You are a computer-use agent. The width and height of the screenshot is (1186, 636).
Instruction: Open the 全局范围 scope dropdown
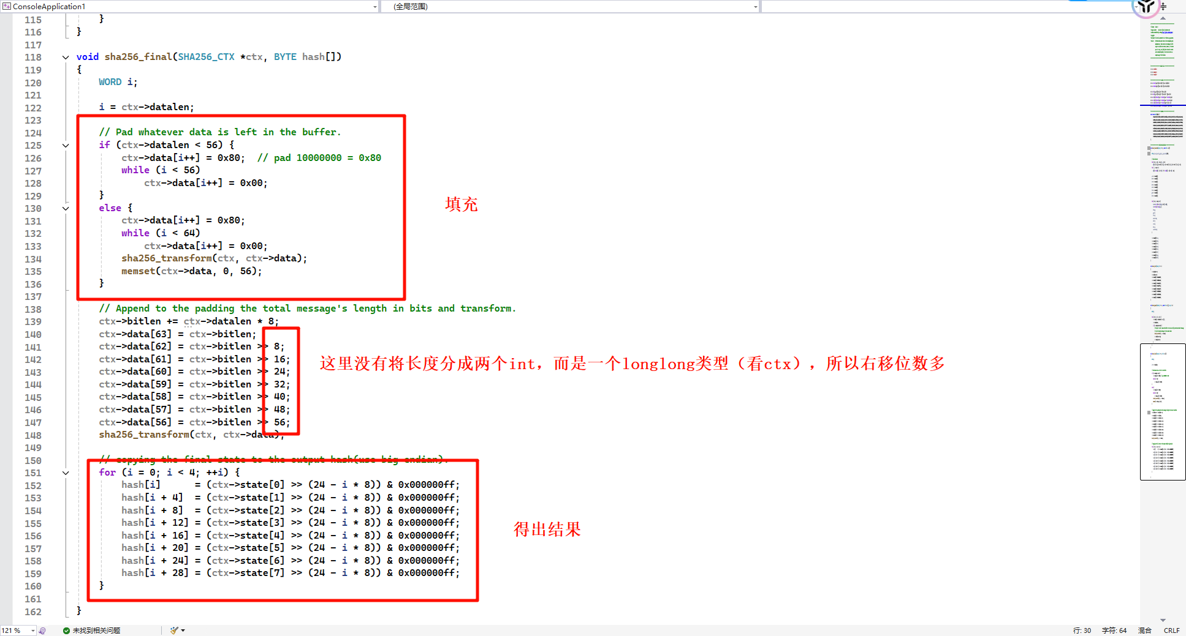pyautogui.click(x=755, y=7)
